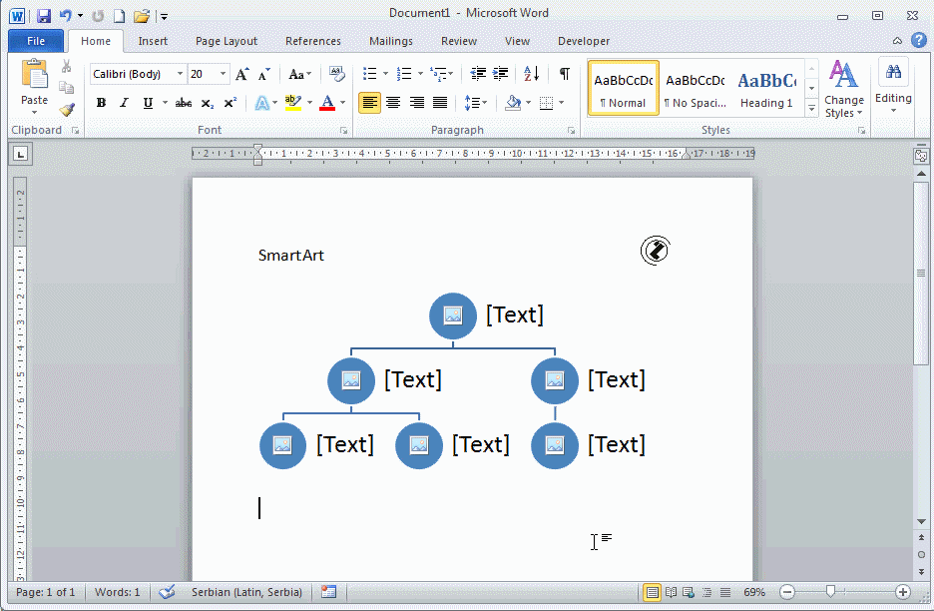Click the Grow Font icon
This screenshot has width=934, height=611.
pyautogui.click(x=241, y=74)
